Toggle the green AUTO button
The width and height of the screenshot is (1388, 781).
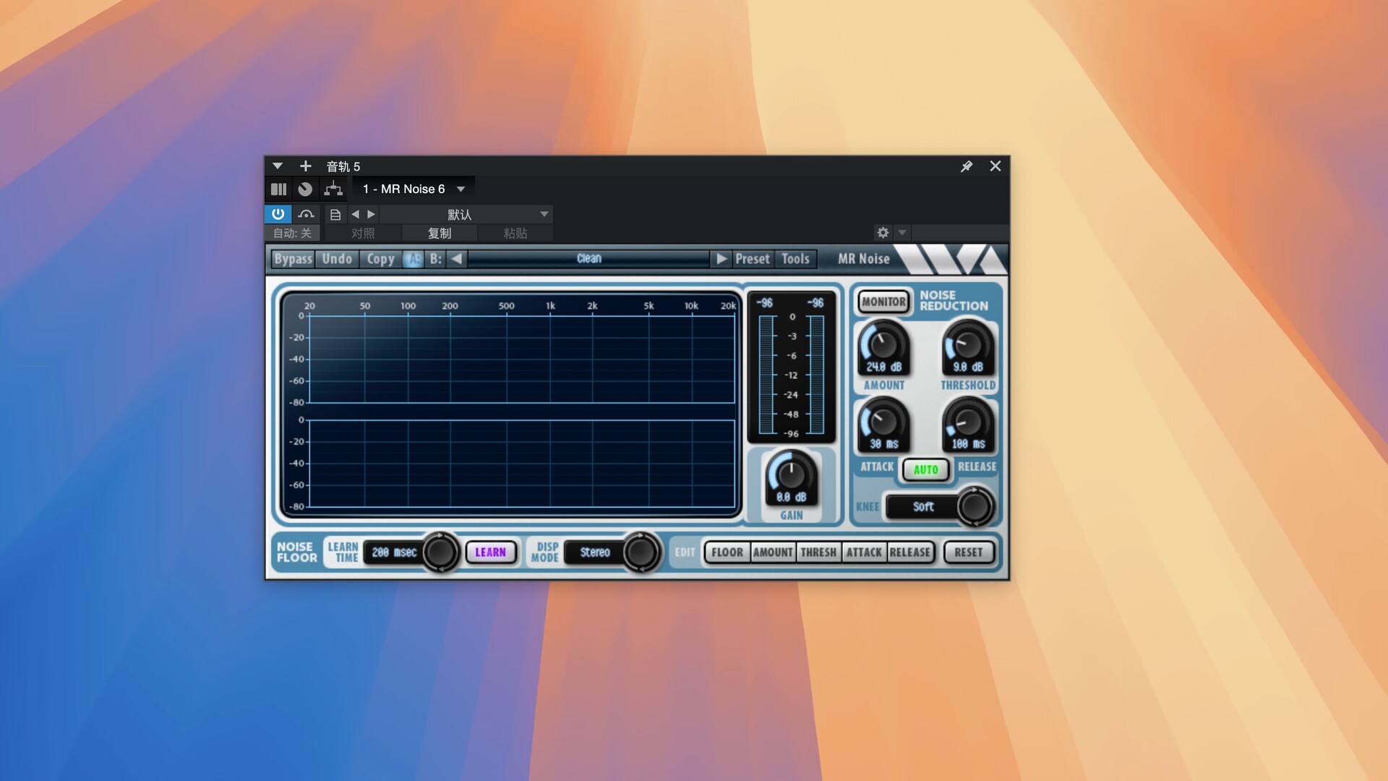[925, 470]
